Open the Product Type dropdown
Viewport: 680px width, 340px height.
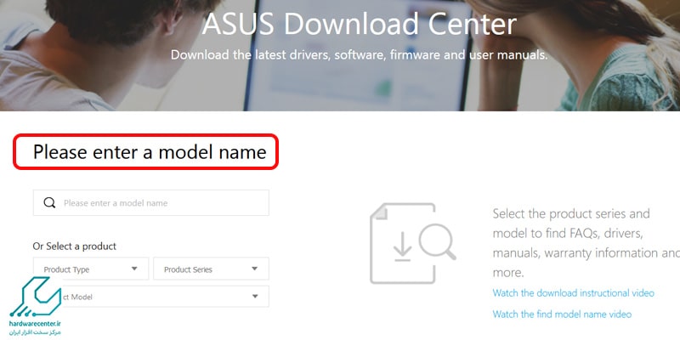(91, 269)
